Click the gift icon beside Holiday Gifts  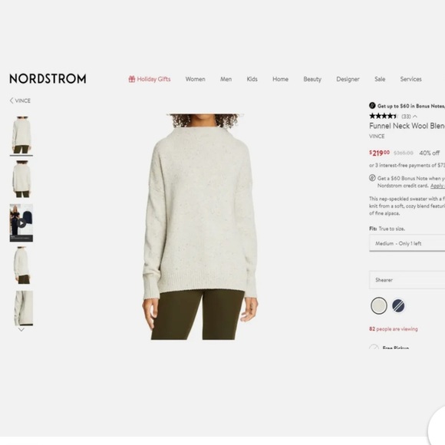click(132, 79)
